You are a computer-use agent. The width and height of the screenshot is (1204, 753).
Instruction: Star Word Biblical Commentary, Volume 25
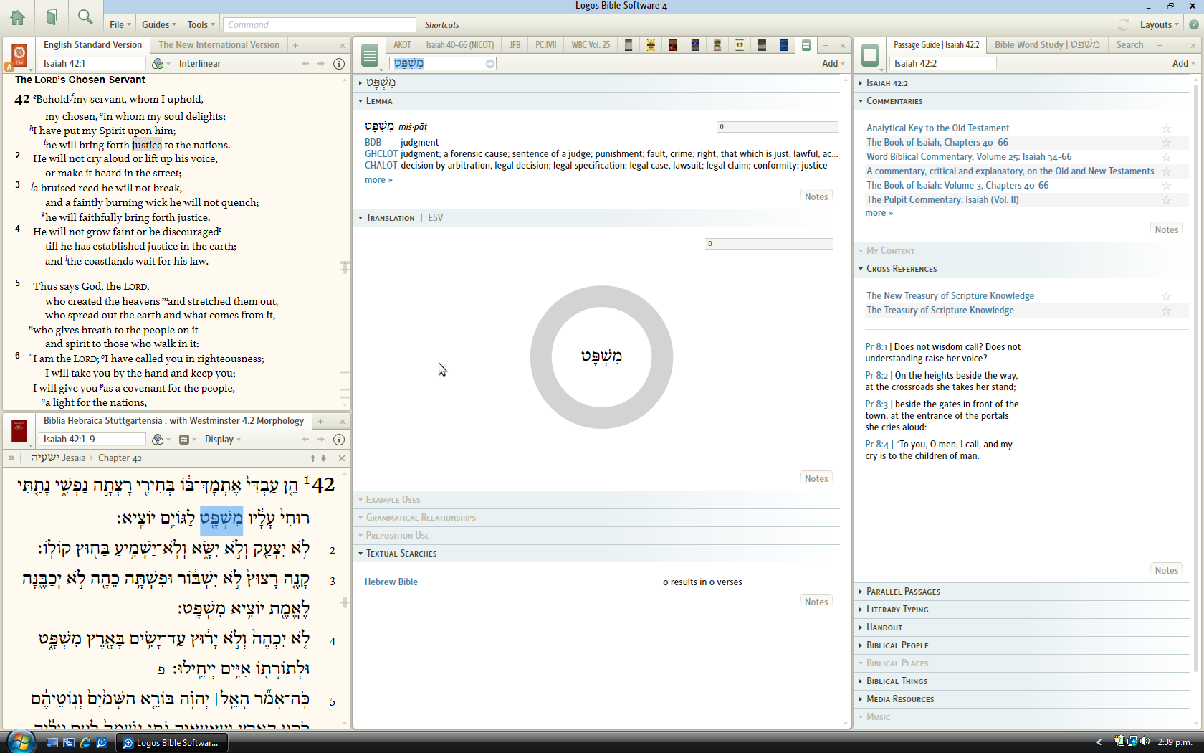[x=1166, y=157]
